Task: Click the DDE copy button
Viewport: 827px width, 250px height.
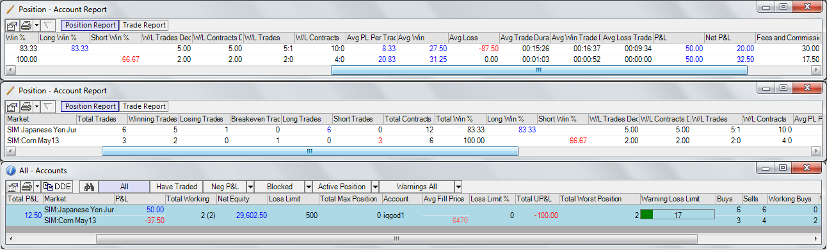Action: (58, 187)
